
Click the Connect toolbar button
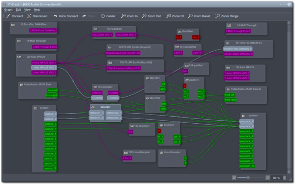(14, 16)
